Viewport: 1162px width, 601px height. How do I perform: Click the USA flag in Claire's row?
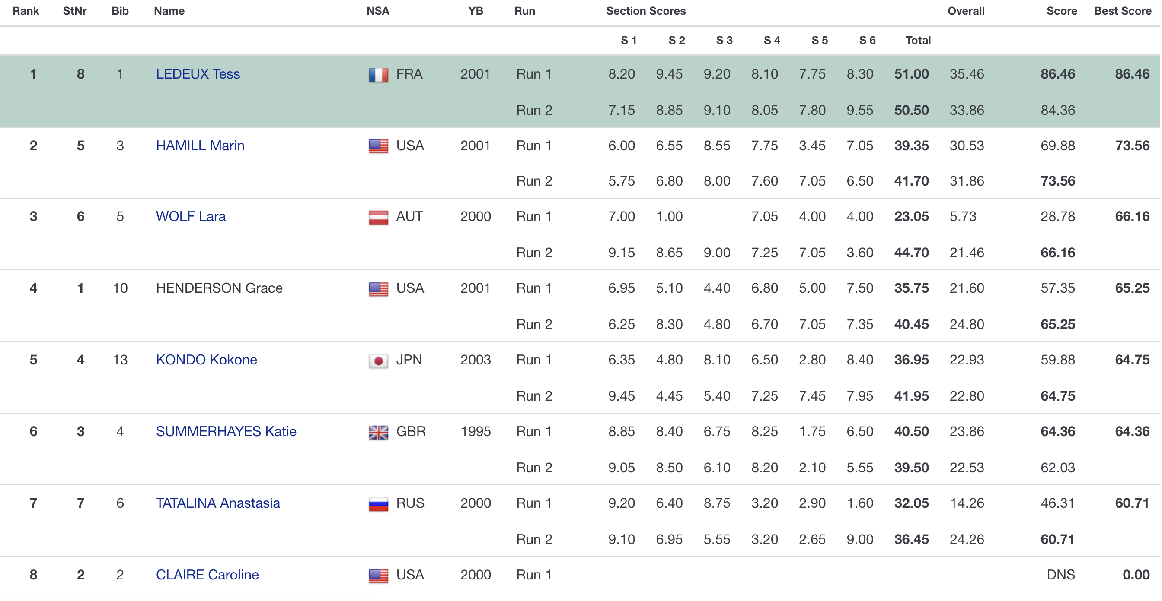[x=378, y=576]
